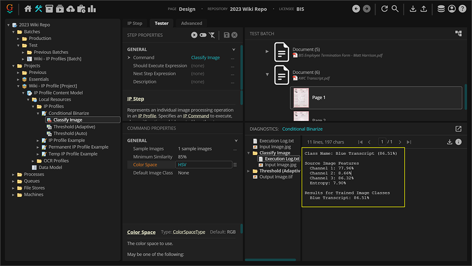Open the Home page icon
Screen dimensions: 472x266
coord(28,9)
